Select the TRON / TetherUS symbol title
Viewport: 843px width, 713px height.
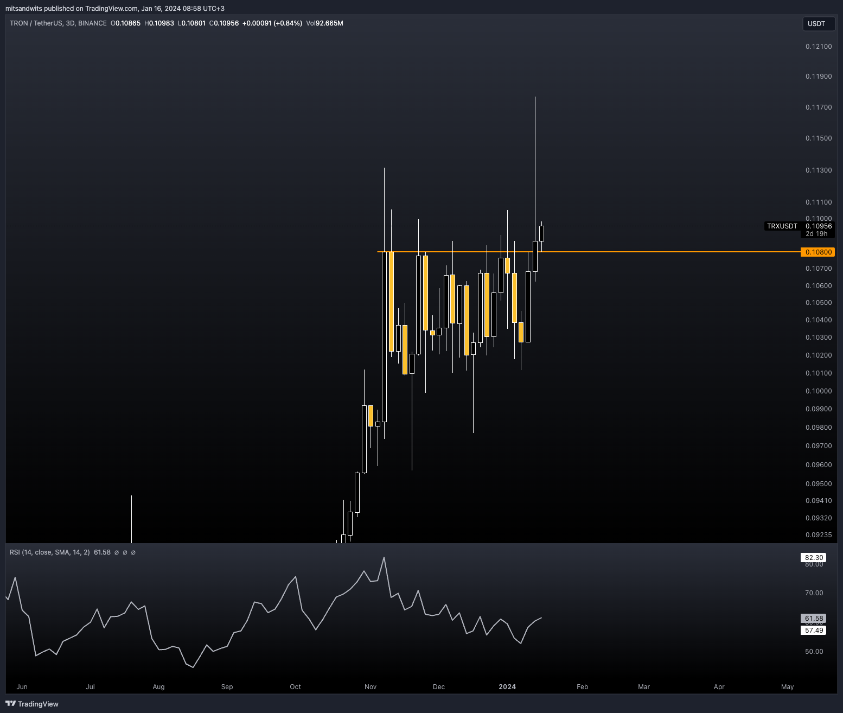click(59, 23)
